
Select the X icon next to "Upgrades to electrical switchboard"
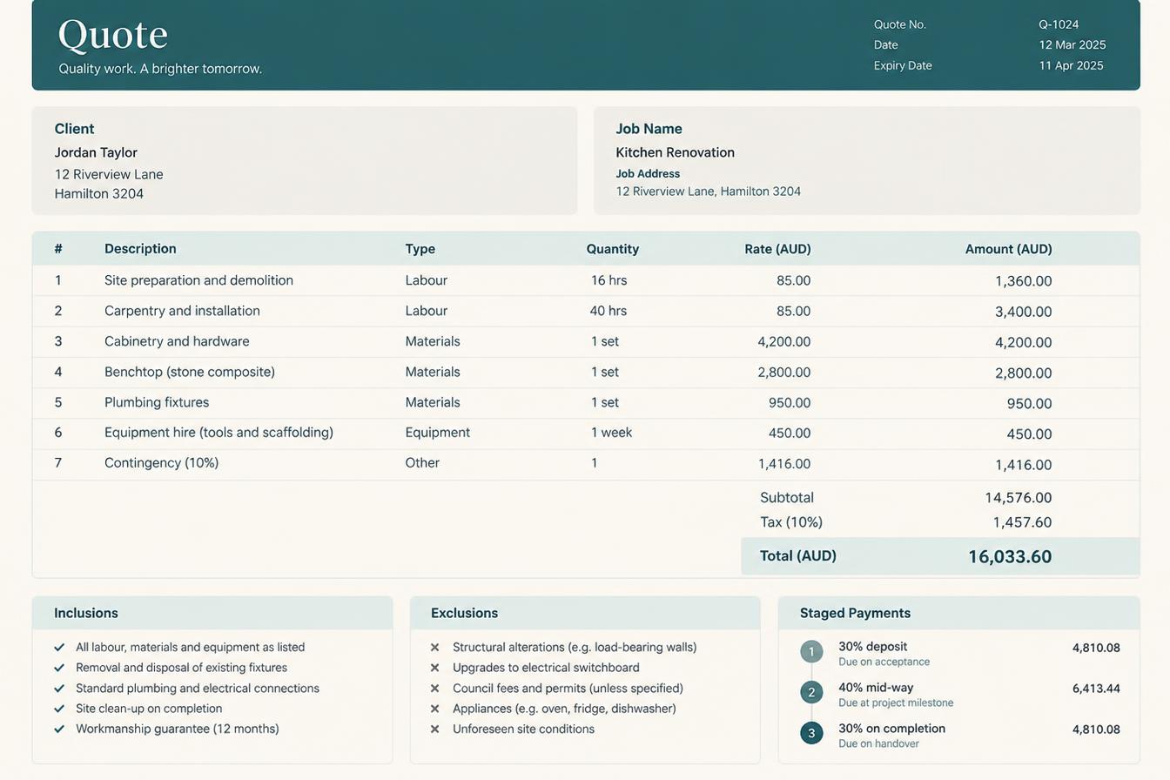click(434, 668)
